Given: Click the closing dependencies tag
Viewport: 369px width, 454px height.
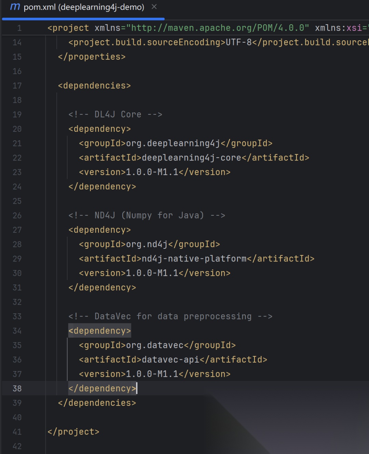Looking at the screenshot, I should pos(97,403).
